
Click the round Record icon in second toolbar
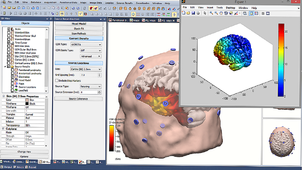(25, 13)
